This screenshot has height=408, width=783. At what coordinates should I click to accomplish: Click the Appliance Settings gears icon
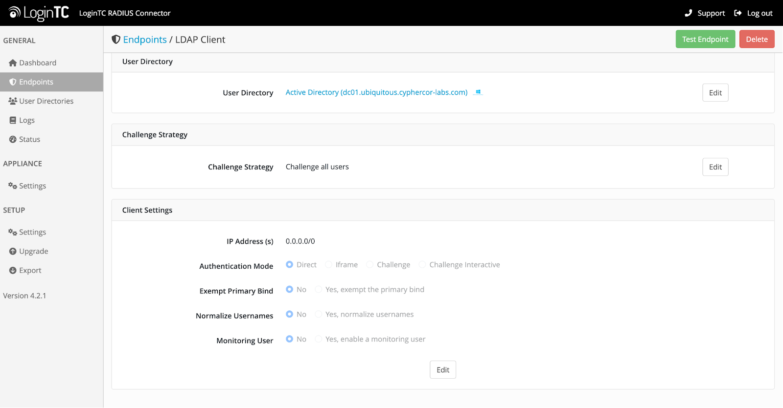(x=13, y=186)
